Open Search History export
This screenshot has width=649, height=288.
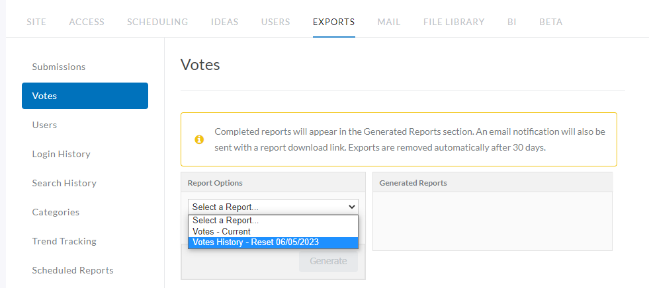click(64, 183)
